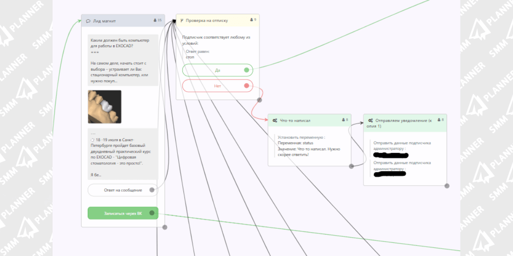Open the tooth model image thumbnail
This screenshot has height=256, width=513.
click(104, 107)
